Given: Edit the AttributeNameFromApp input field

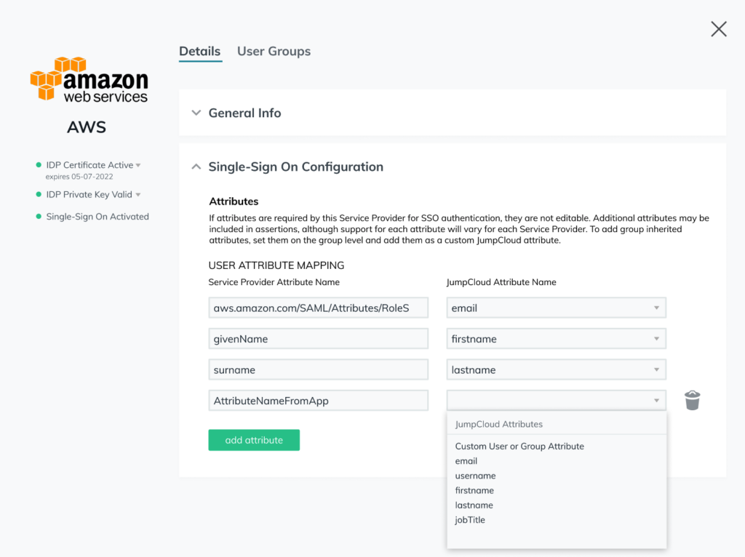Looking at the screenshot, I should [318, 401].
